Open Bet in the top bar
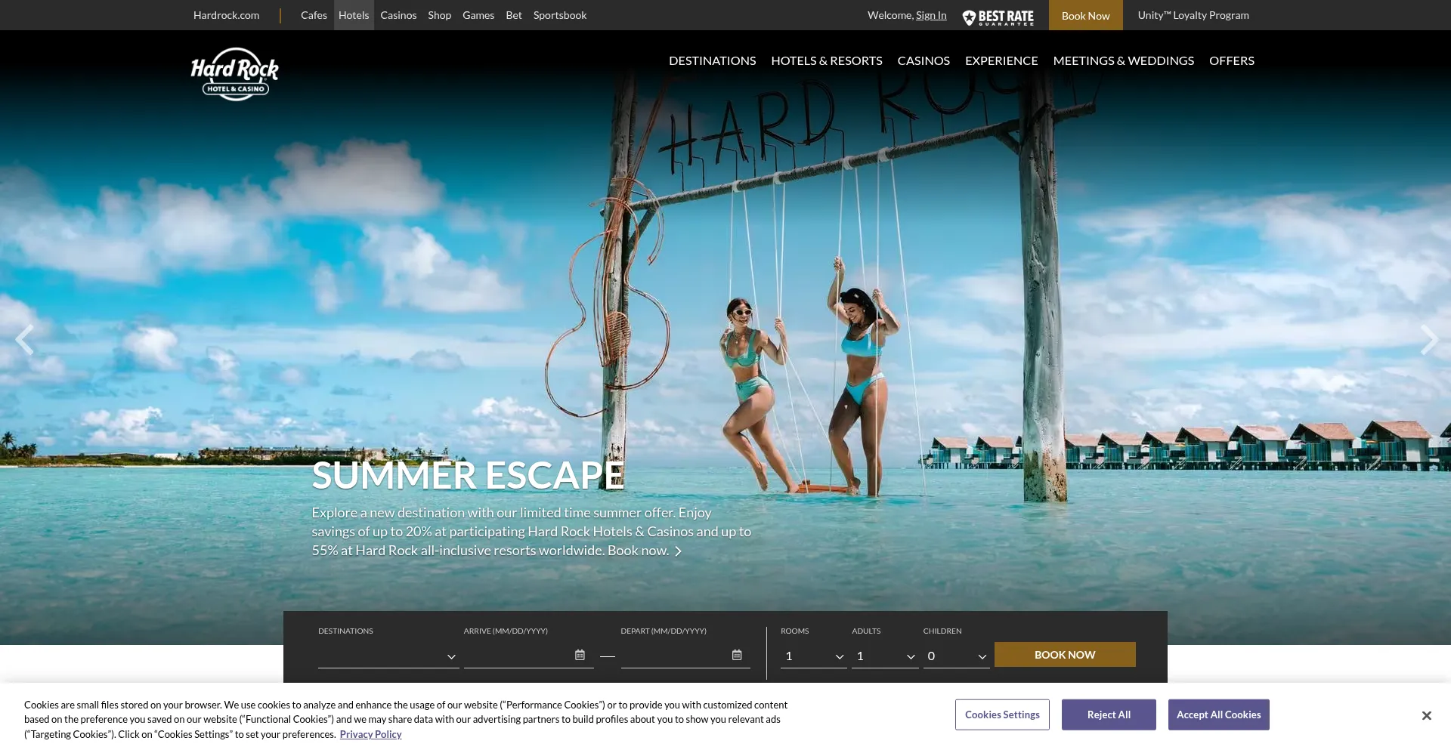The width and height of the screenshot is (1451, 750). point(514,15)
